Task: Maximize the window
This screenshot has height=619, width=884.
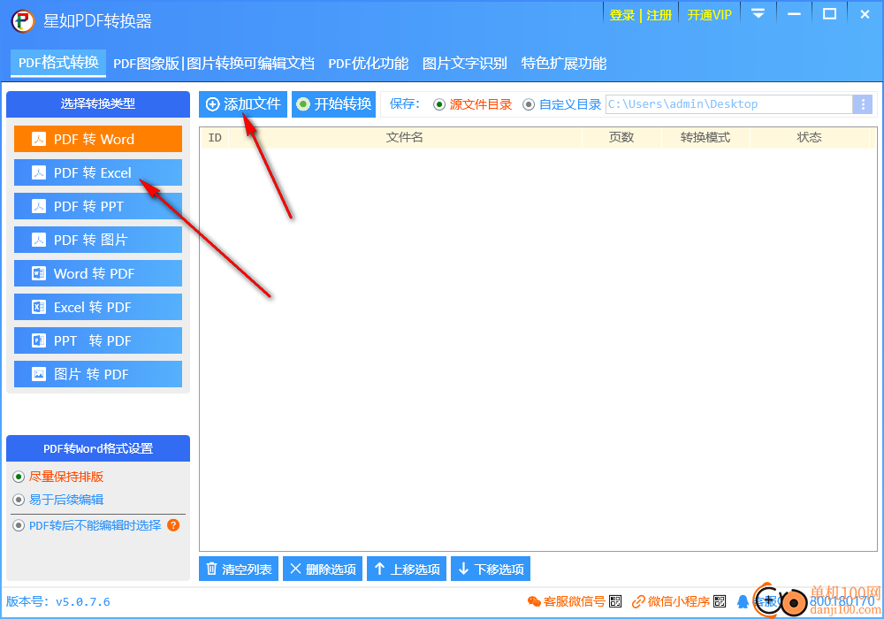Action: click(x=829, y=14)
